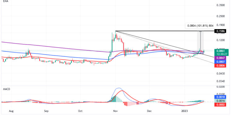This screenshot has width=232, height=116.
Task: Click the blue 0.0018 MACD value label
Action: click(x=221, y=97)
